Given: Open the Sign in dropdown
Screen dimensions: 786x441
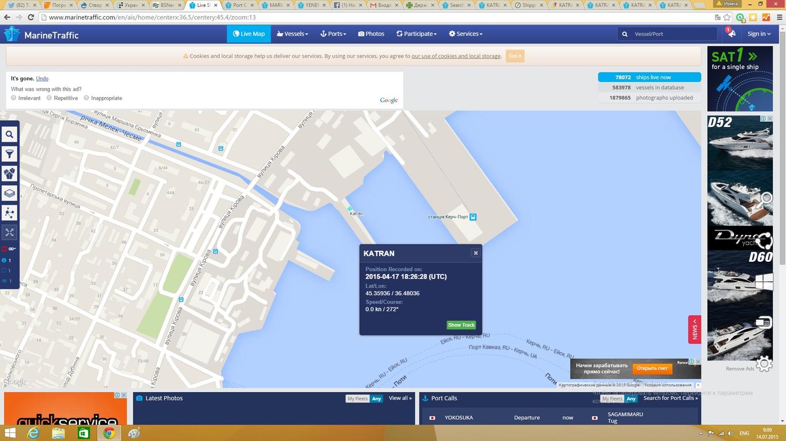Looking at the screenshot, I should (x=758, y=34).
